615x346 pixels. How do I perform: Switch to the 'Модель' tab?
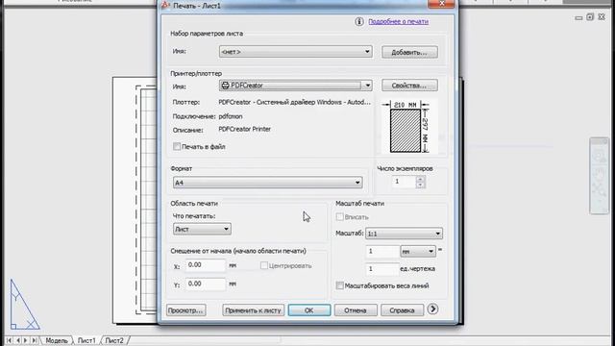pos(57,340)
